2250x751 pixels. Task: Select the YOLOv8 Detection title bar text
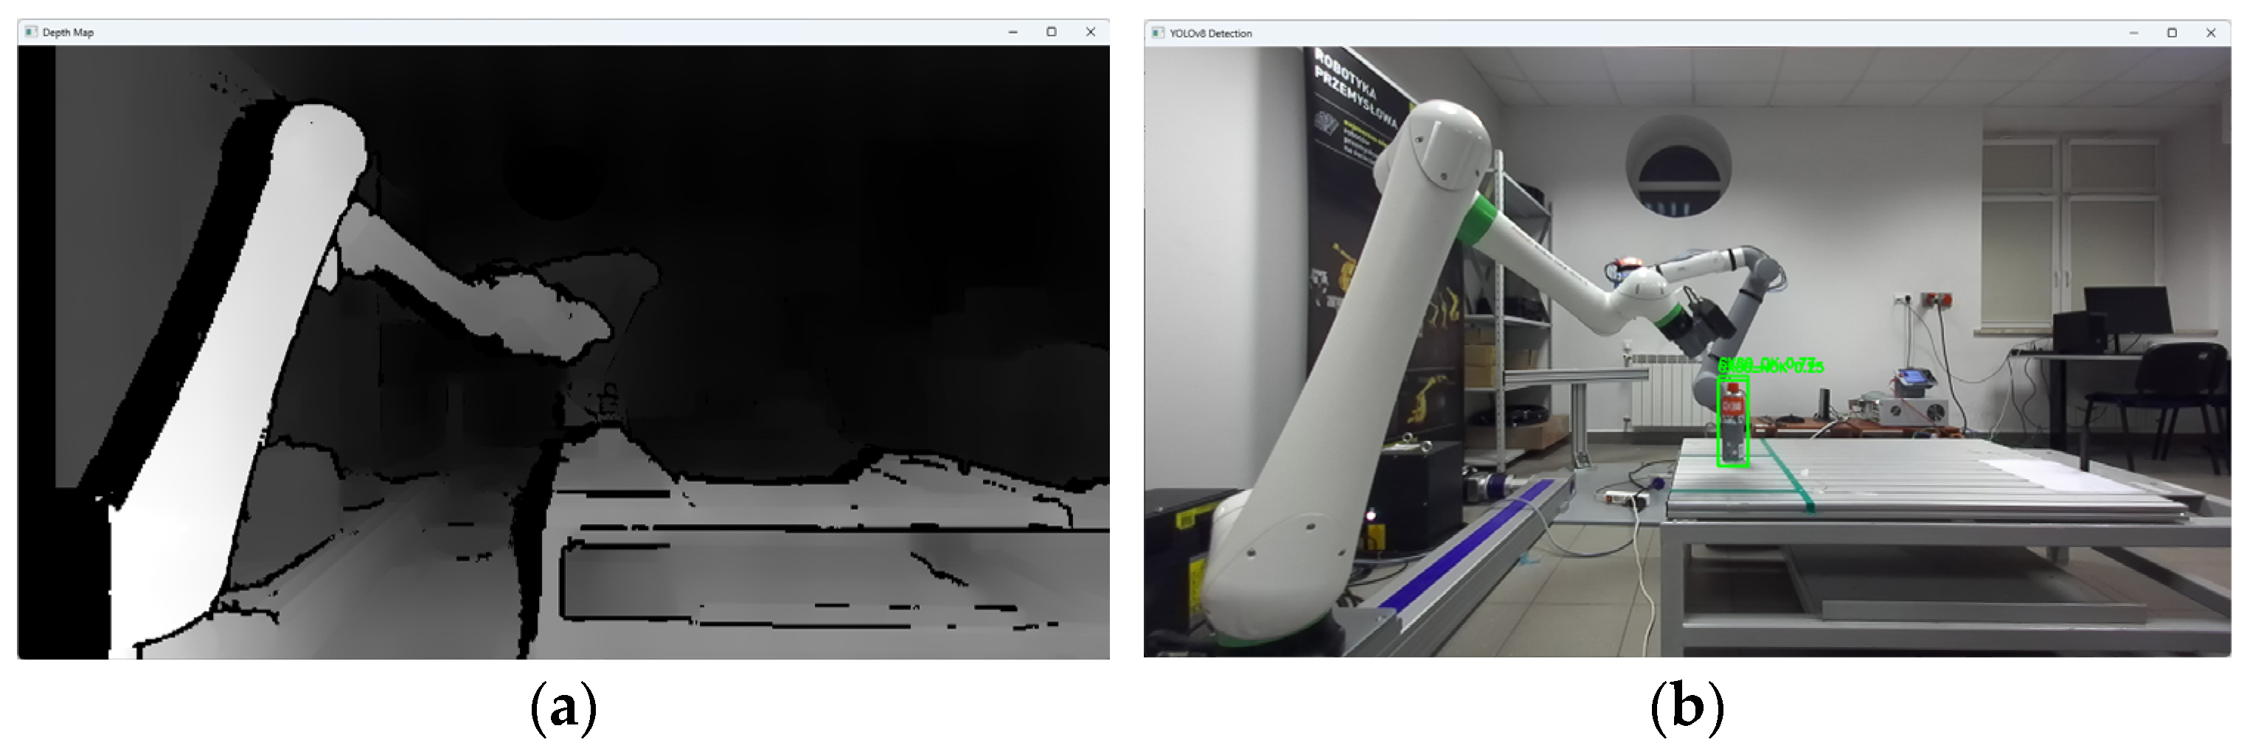point(1211,33)
